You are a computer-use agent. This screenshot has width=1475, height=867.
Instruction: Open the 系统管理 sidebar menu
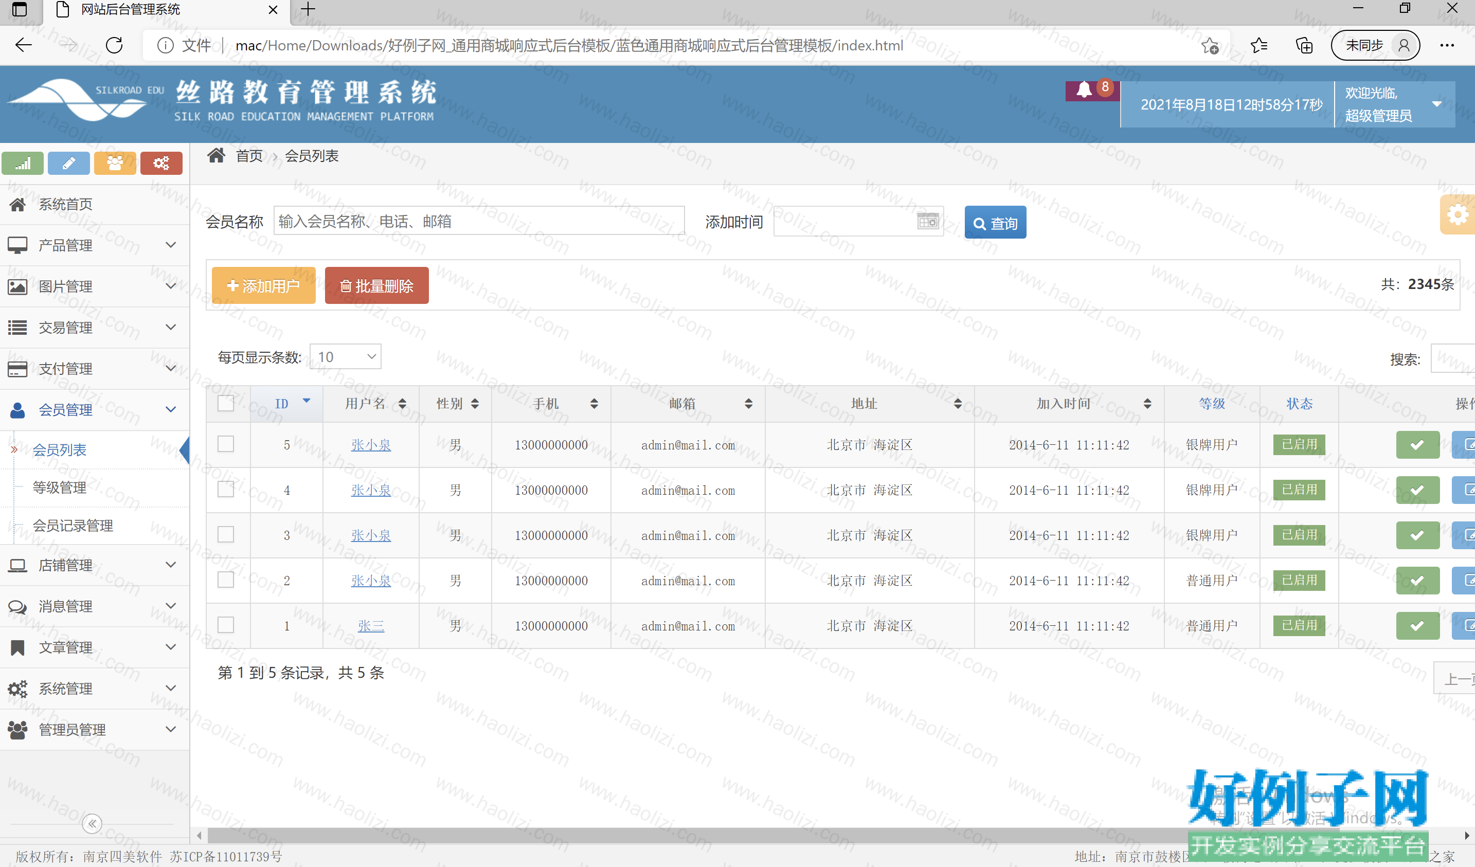click(x=94, y=689)
